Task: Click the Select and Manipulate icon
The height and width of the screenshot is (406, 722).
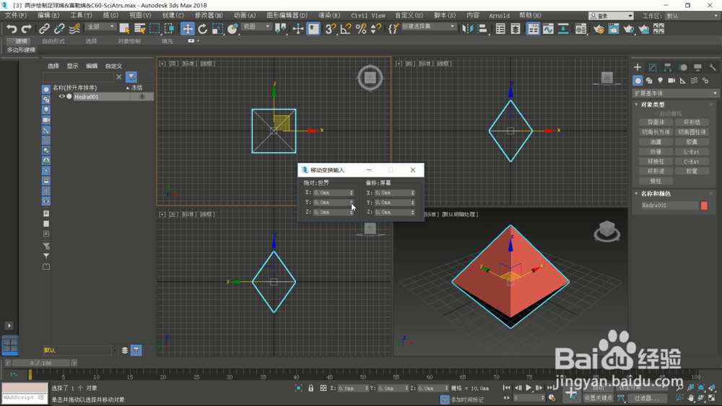Action: point(298,29)
